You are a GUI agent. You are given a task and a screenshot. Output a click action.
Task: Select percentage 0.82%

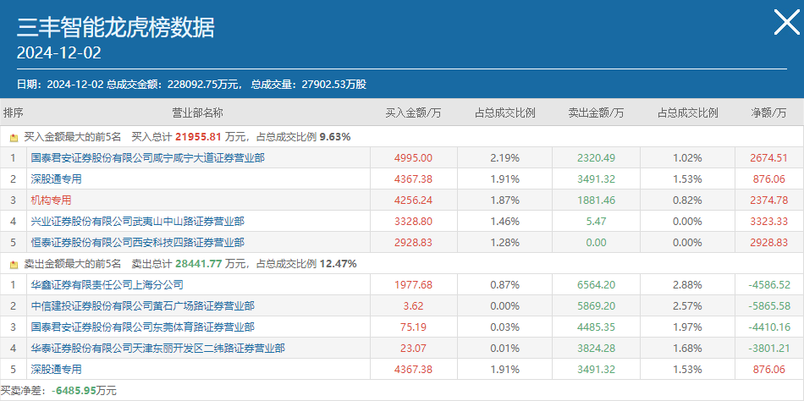pos(687,200)
